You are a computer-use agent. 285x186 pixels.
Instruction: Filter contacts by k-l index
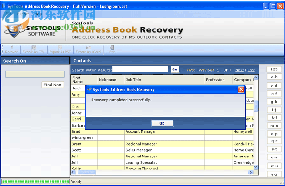tap(274, 117)
